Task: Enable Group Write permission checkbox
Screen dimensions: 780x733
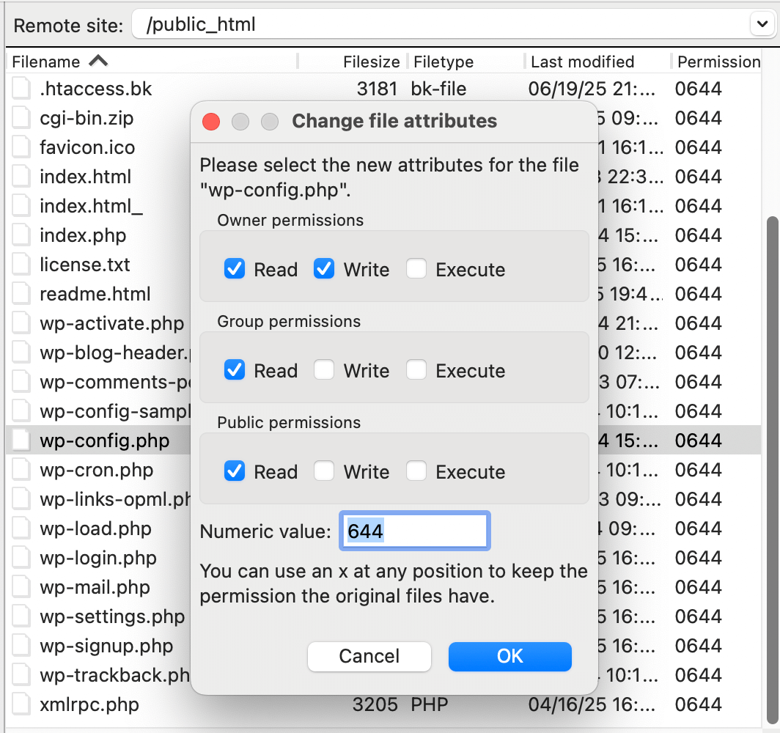Action: coord(324,370)
